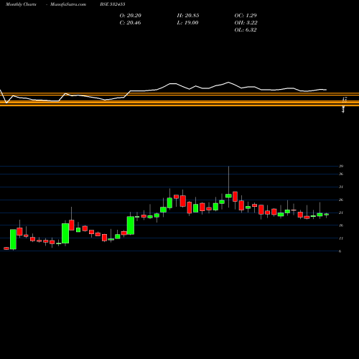Select the close value 'C: 20.46'
This screenshot has width=359, height=359.
[130, 23]
